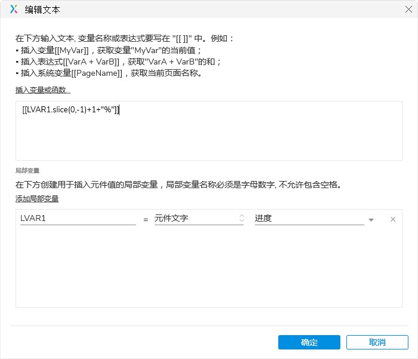418x359 pixels.
Task: Click the [[PageName]] example instruction line
Action: pos(109,73)
